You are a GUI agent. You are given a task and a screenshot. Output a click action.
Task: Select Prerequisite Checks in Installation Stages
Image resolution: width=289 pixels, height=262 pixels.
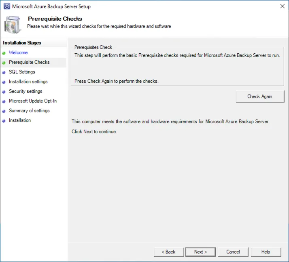[x=29, y=62]
